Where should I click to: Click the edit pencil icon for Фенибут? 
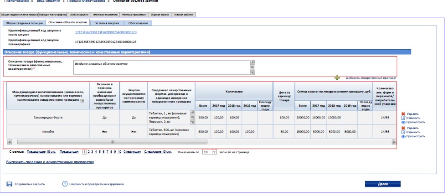[402, 132]
